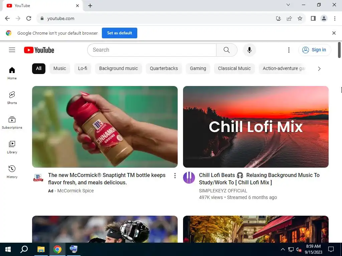
Task: Dismiss the default browser notification bar
Action: coord(334,33)
